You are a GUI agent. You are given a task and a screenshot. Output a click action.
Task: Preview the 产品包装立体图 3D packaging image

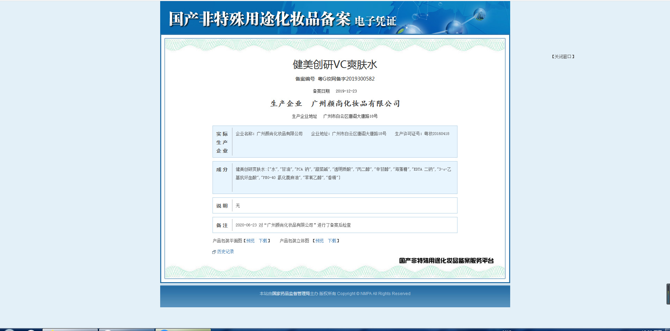click(x=320, y=241)
